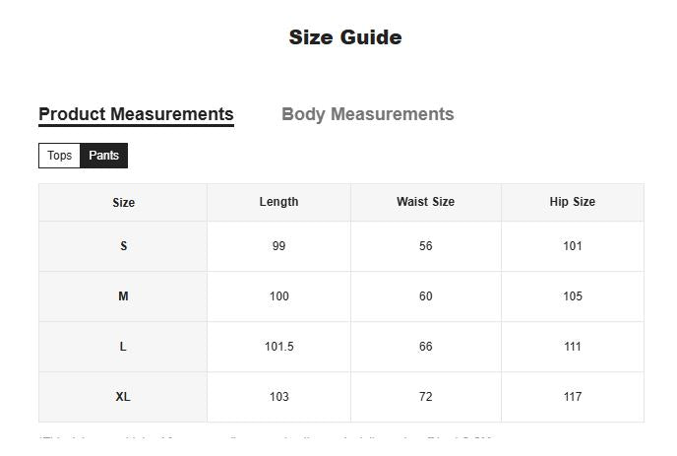Image resolution: width=677 pixels, height=456 pixels.
Task: Click the length value 103 for XL
Action: pos(278,397)
